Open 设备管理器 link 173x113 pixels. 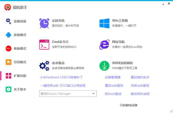(x=112, y=77)
